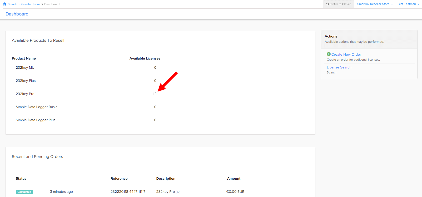This screenshot has width=422, height=197.
Task: Click the Completed status badge
Action: pos(24,192)
